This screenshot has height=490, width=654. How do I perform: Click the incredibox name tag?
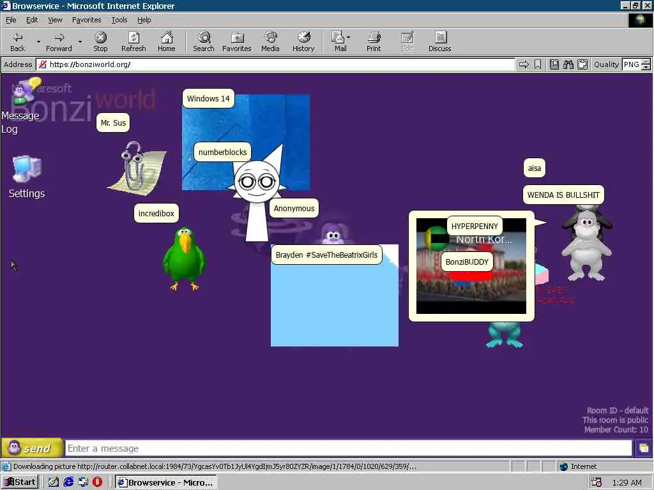click(156, 213)
